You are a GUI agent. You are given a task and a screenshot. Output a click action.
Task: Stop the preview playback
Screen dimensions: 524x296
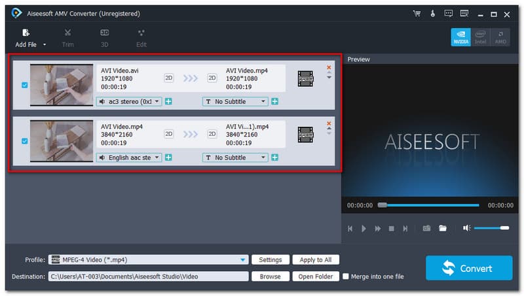391,229
